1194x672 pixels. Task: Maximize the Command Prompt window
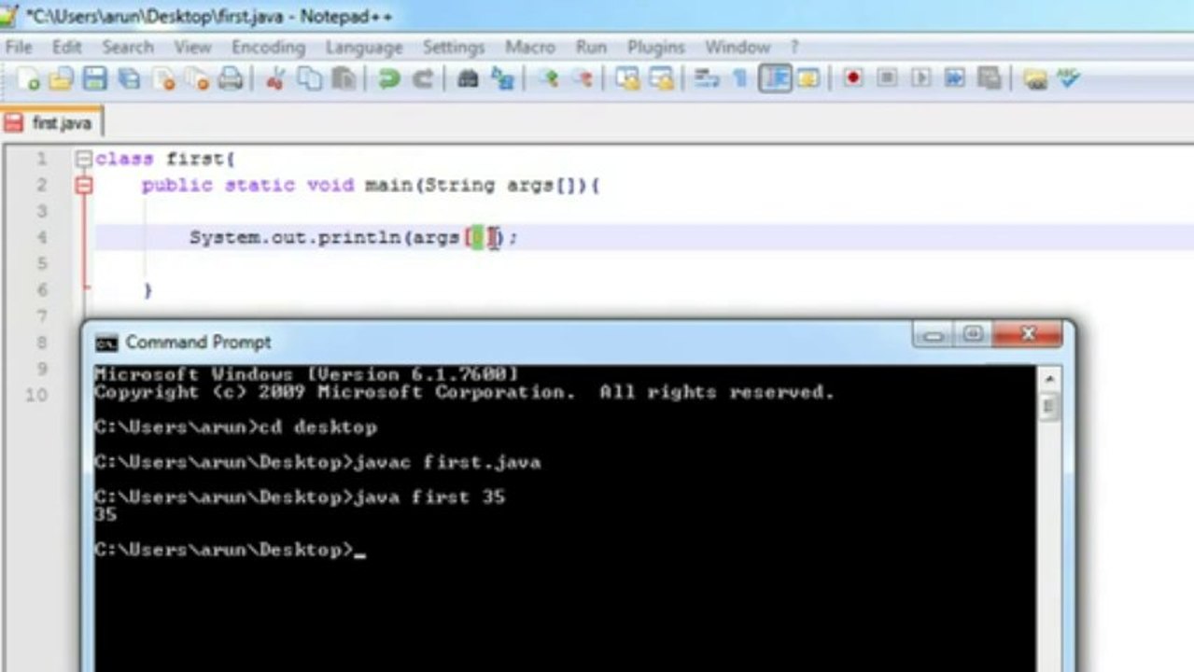974,334
